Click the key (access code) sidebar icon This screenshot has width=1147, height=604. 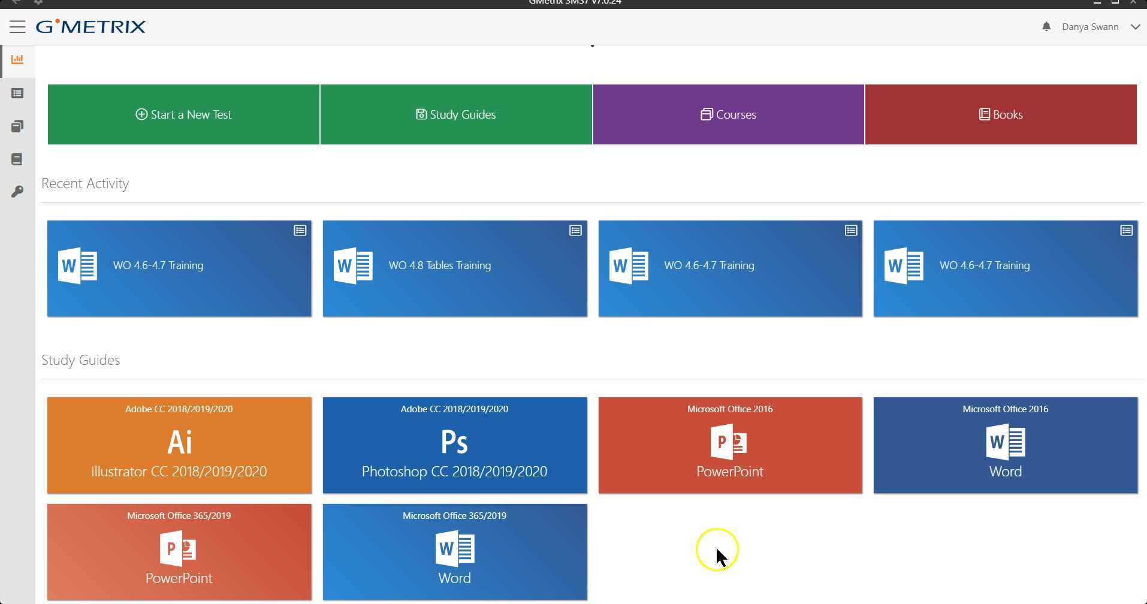pyautogui.click(x=17, y=192)
